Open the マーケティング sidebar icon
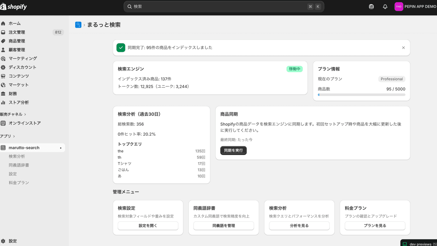The height and width of the screenshot is (246, 437). (x=4, y=58)
